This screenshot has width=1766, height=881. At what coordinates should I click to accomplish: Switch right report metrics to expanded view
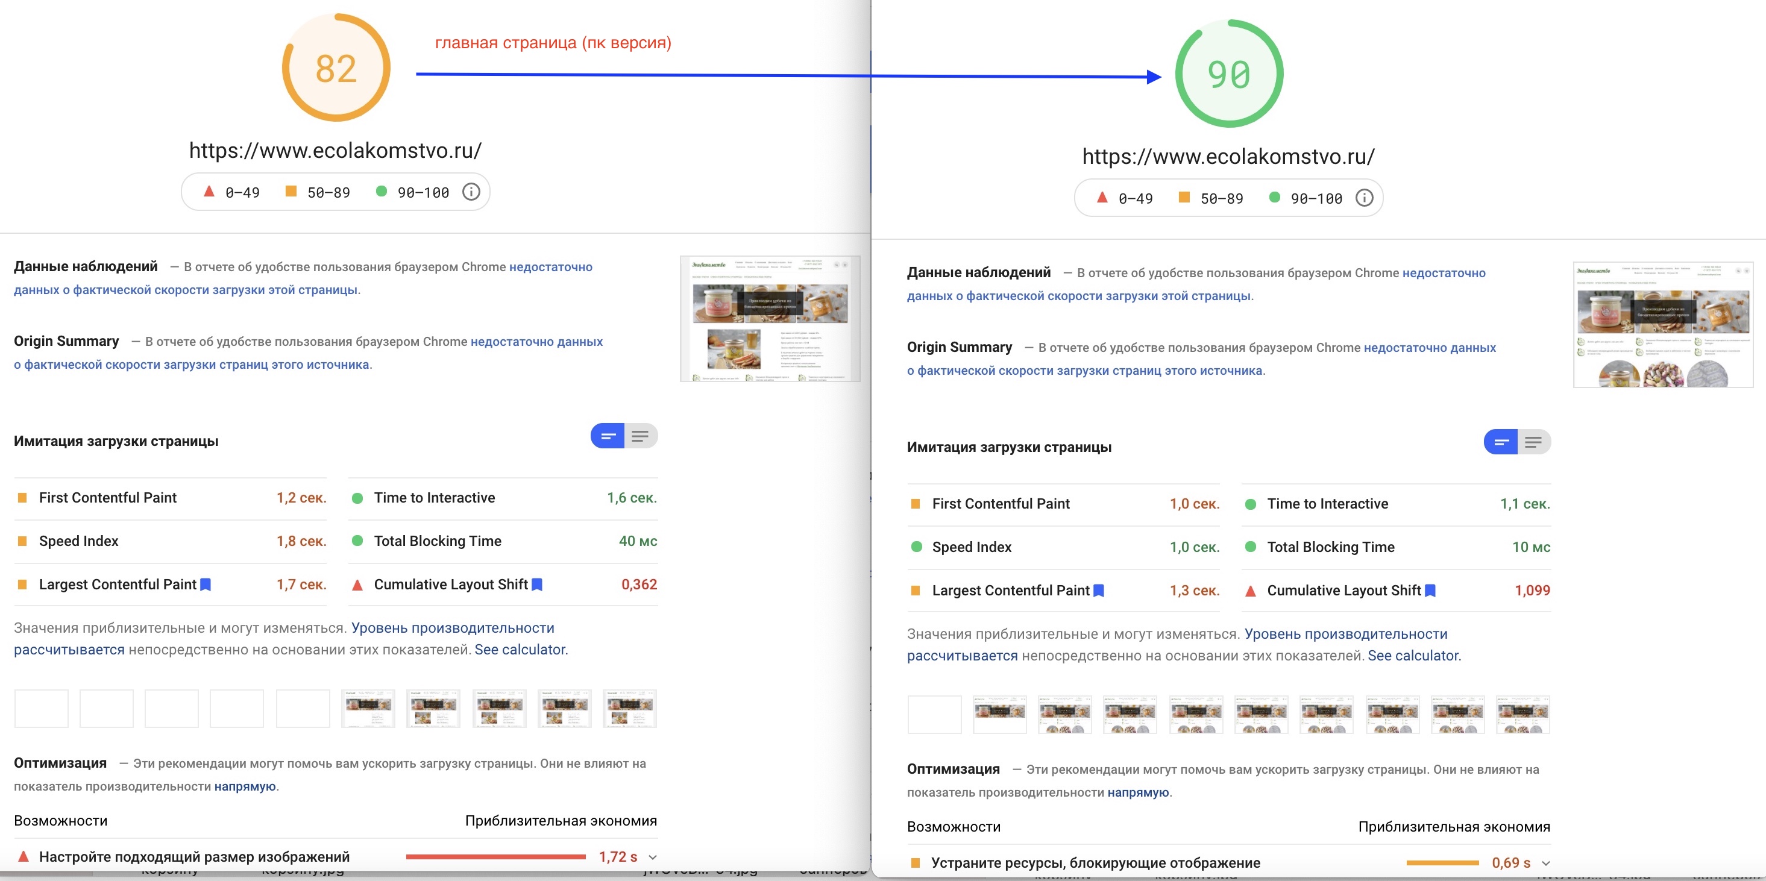[x=1533, y=442]
